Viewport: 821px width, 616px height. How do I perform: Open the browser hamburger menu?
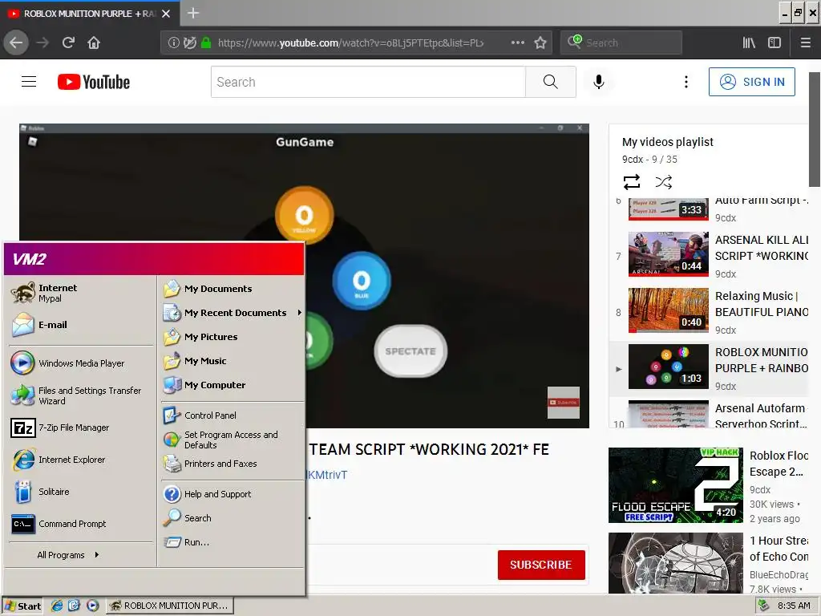point(805,43)
